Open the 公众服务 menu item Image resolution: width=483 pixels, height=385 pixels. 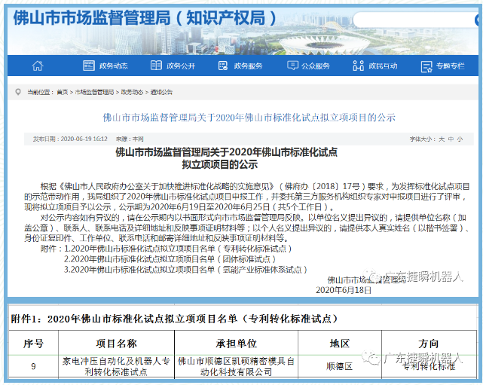316,66
